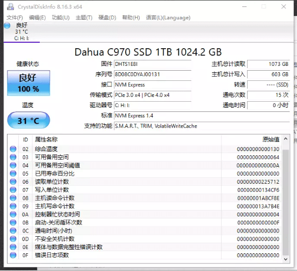Click the scroll up arrow of attribute list

(286, 139)
